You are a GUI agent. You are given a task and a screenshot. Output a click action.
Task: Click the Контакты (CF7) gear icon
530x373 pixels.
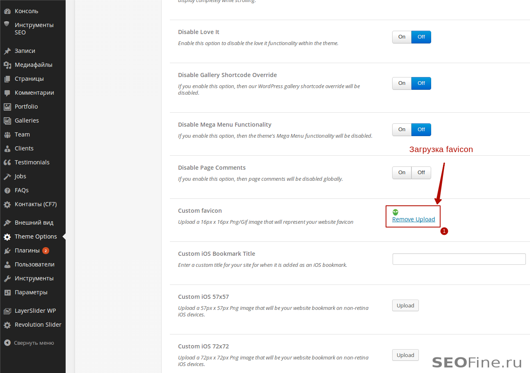tap(7, 204)
